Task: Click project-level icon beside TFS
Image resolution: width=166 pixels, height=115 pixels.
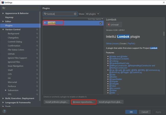Action: [37, 94]
